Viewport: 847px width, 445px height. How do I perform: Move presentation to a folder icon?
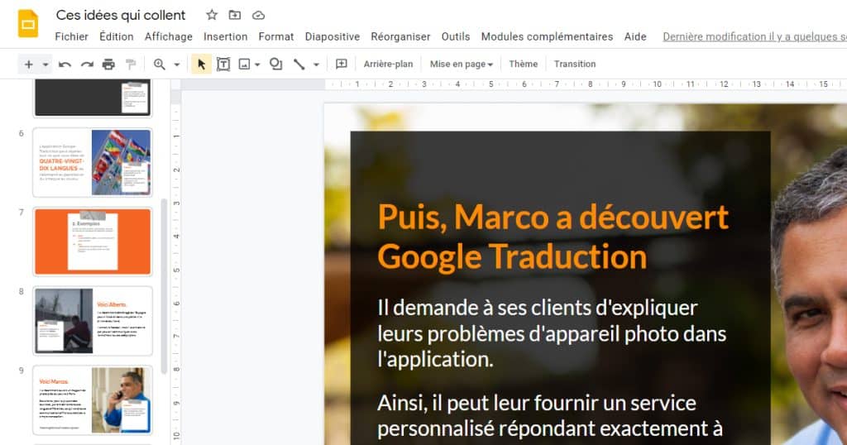[x=235, y=15]
